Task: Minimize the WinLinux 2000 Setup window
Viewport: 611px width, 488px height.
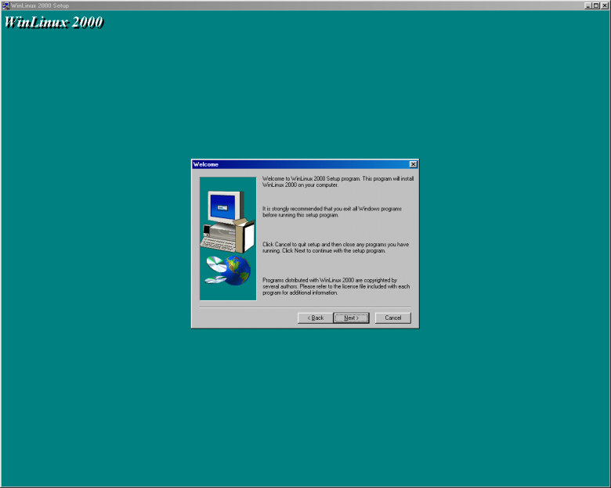Action: [588, 5]
